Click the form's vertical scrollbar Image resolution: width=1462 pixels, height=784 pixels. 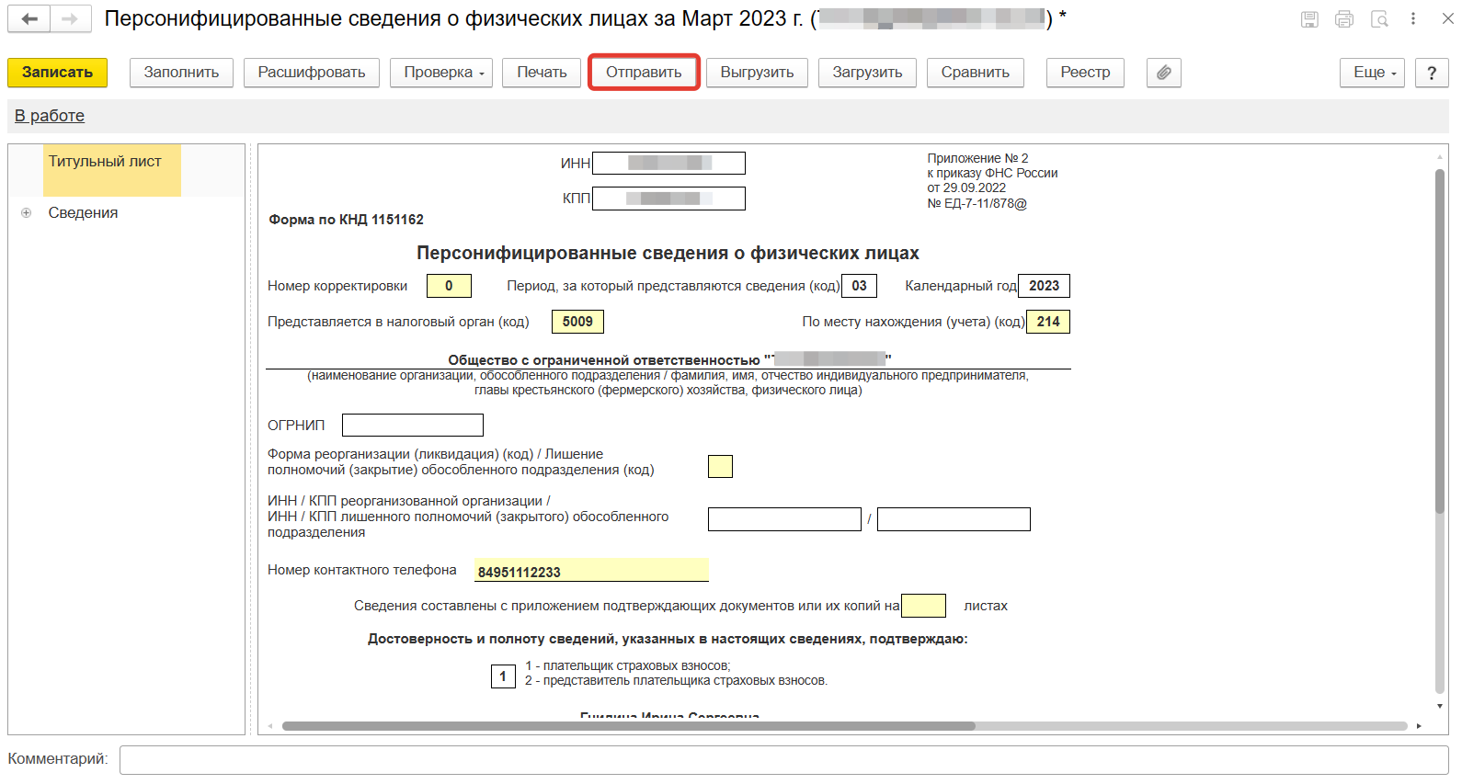pos(1440,342)
